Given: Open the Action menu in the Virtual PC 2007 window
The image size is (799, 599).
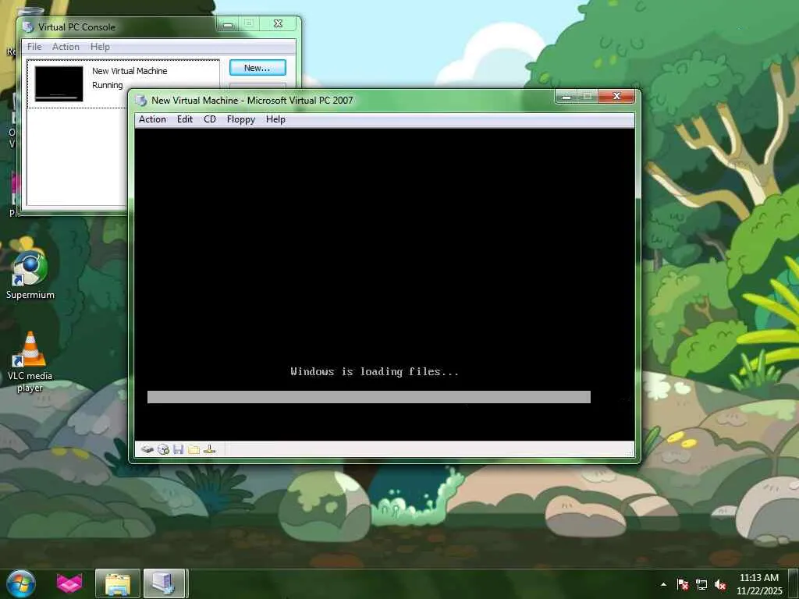Looking at the screenshot, I should pyautogui.click(x=152, y=119).
